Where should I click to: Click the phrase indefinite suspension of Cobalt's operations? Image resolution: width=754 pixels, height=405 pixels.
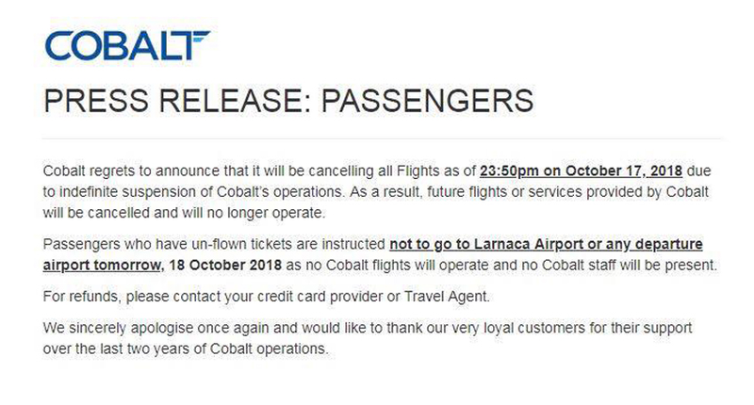[x=201, y=192]
